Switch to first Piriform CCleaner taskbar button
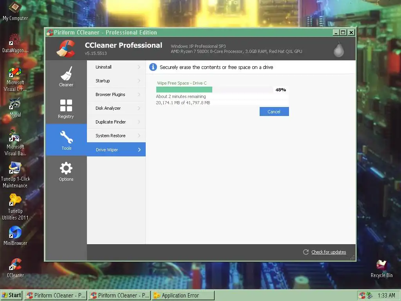The image size is (401, 301). pos(56,296)
